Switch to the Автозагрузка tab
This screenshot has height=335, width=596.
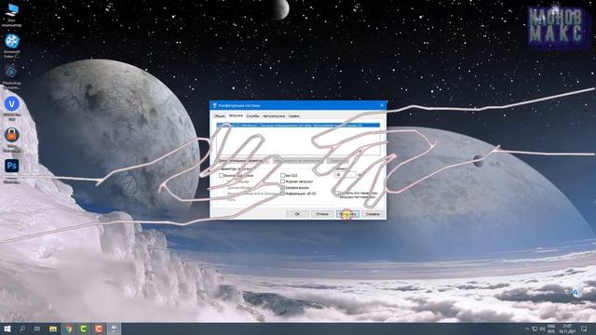[x=274, y=115]
